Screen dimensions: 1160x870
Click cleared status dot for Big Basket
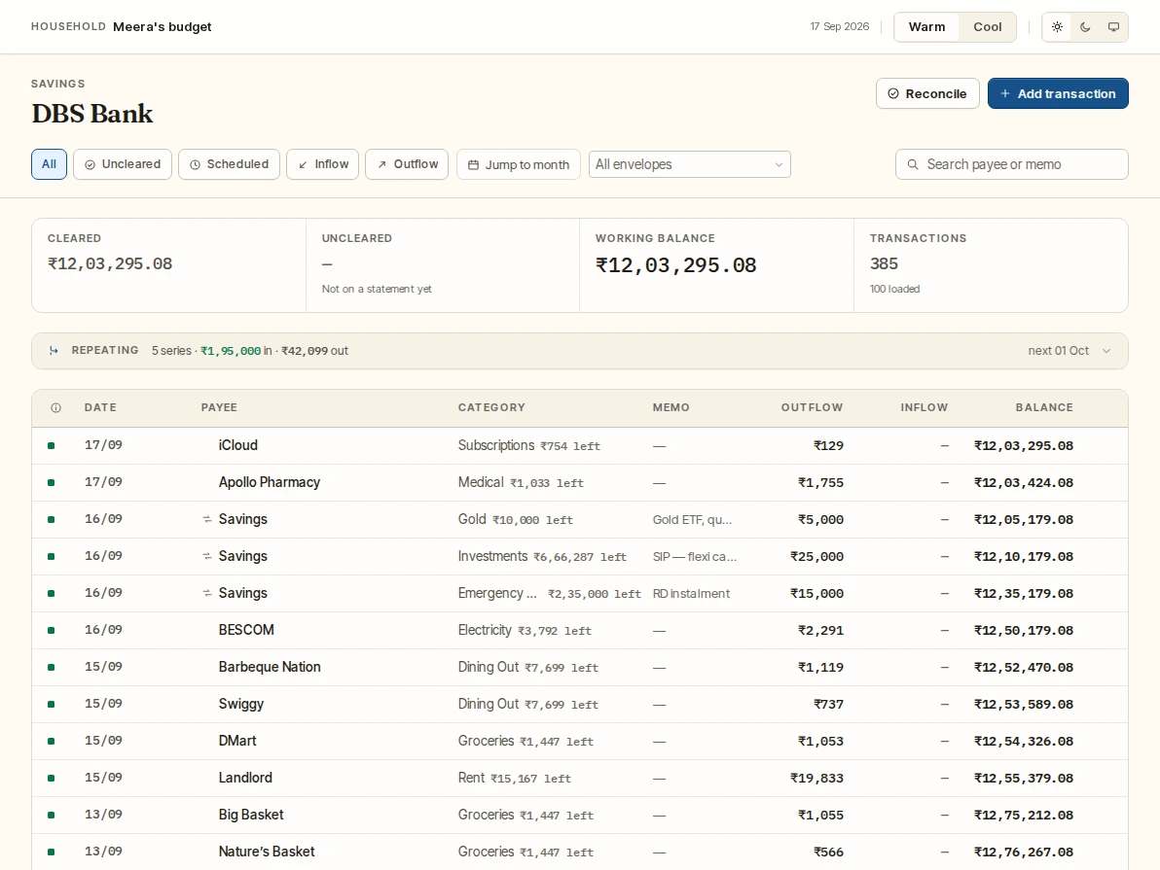[51, 816]
